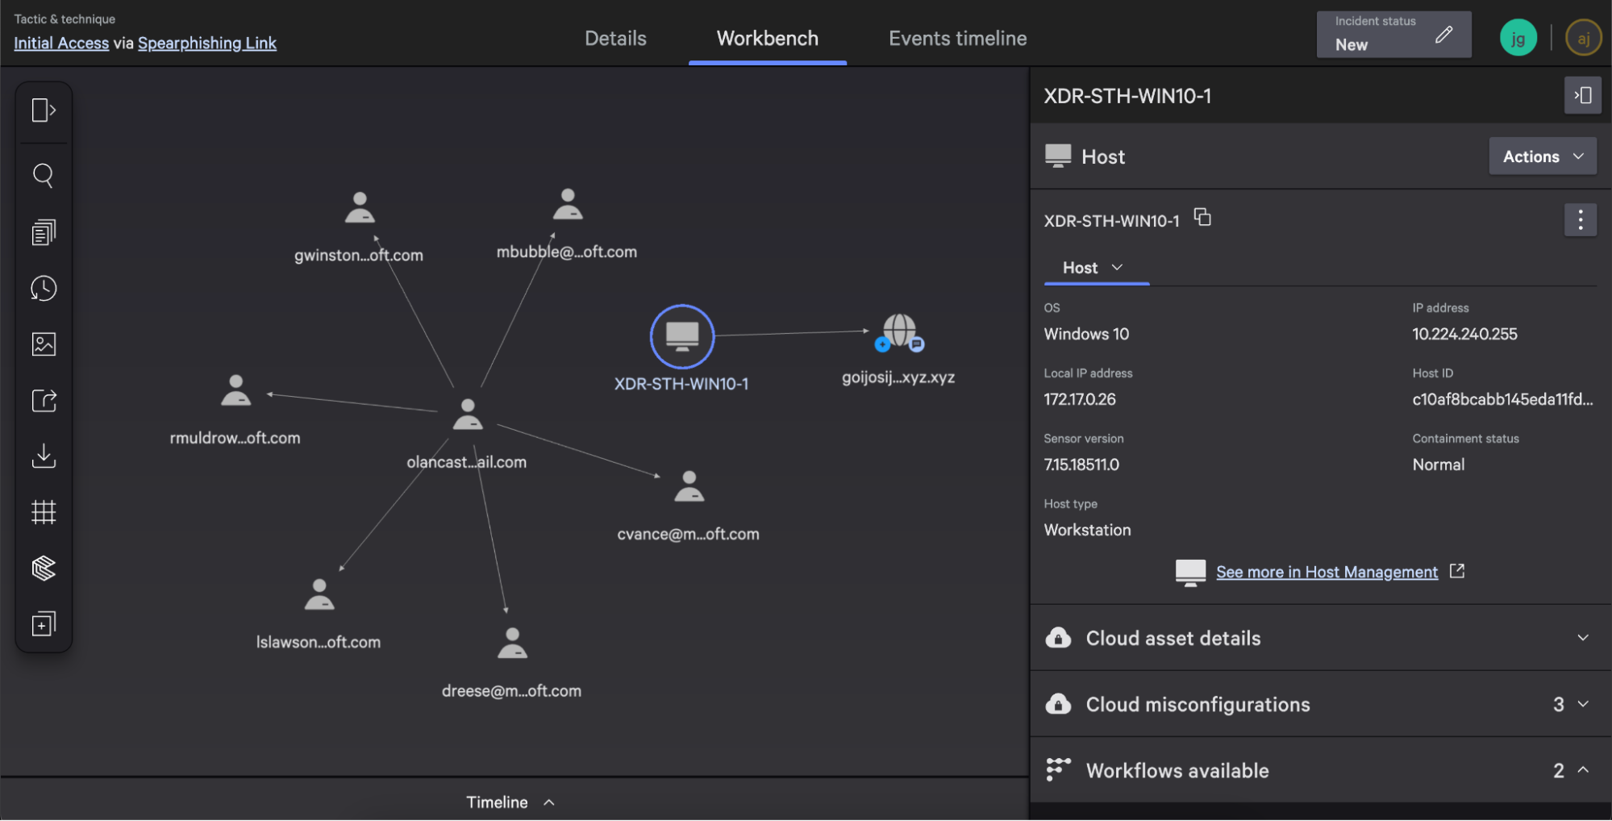Select the lslawson...oft.com user node
1612x821 pixels.
pyautogui.click(x=319, y=594)
